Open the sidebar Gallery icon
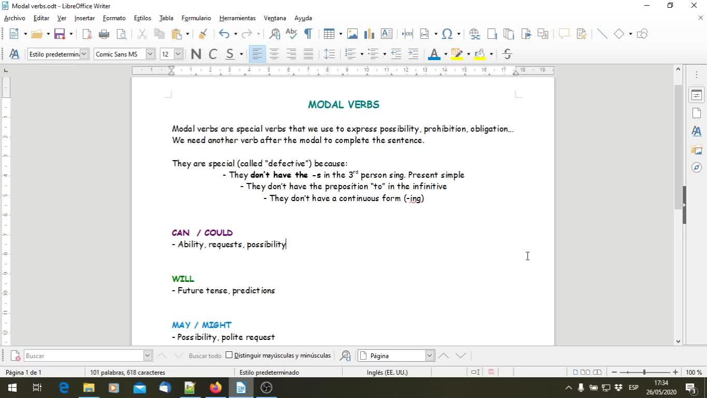Viewport: 707px width, 398px height. click(696, 150)
